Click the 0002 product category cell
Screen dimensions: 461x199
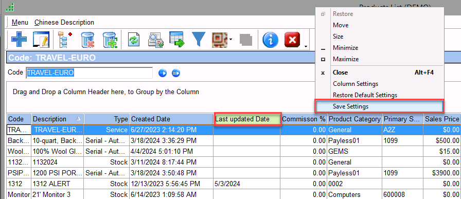354,184
